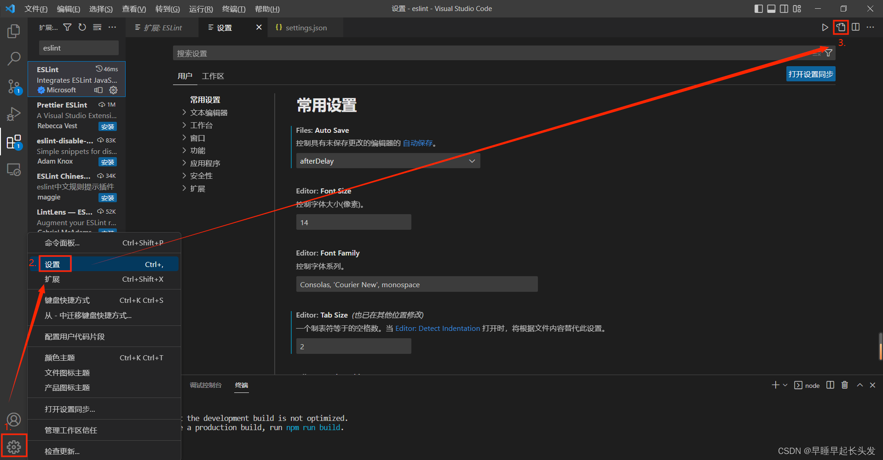
Task: Switch to Workspace settings scope tab
Action: [213, 76]
